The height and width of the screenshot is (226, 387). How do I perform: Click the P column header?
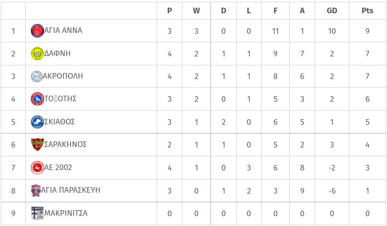point(170,11)
